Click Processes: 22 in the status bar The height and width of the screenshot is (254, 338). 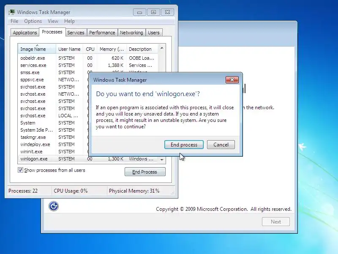pos(23,191)
